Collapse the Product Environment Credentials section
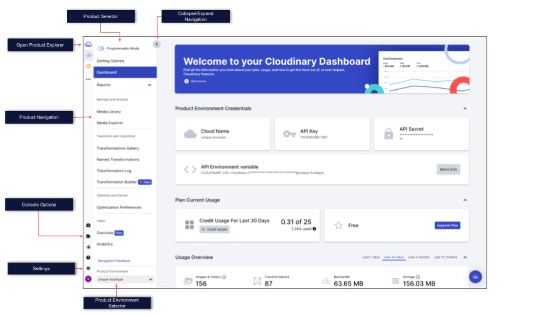 click(465, 108)
